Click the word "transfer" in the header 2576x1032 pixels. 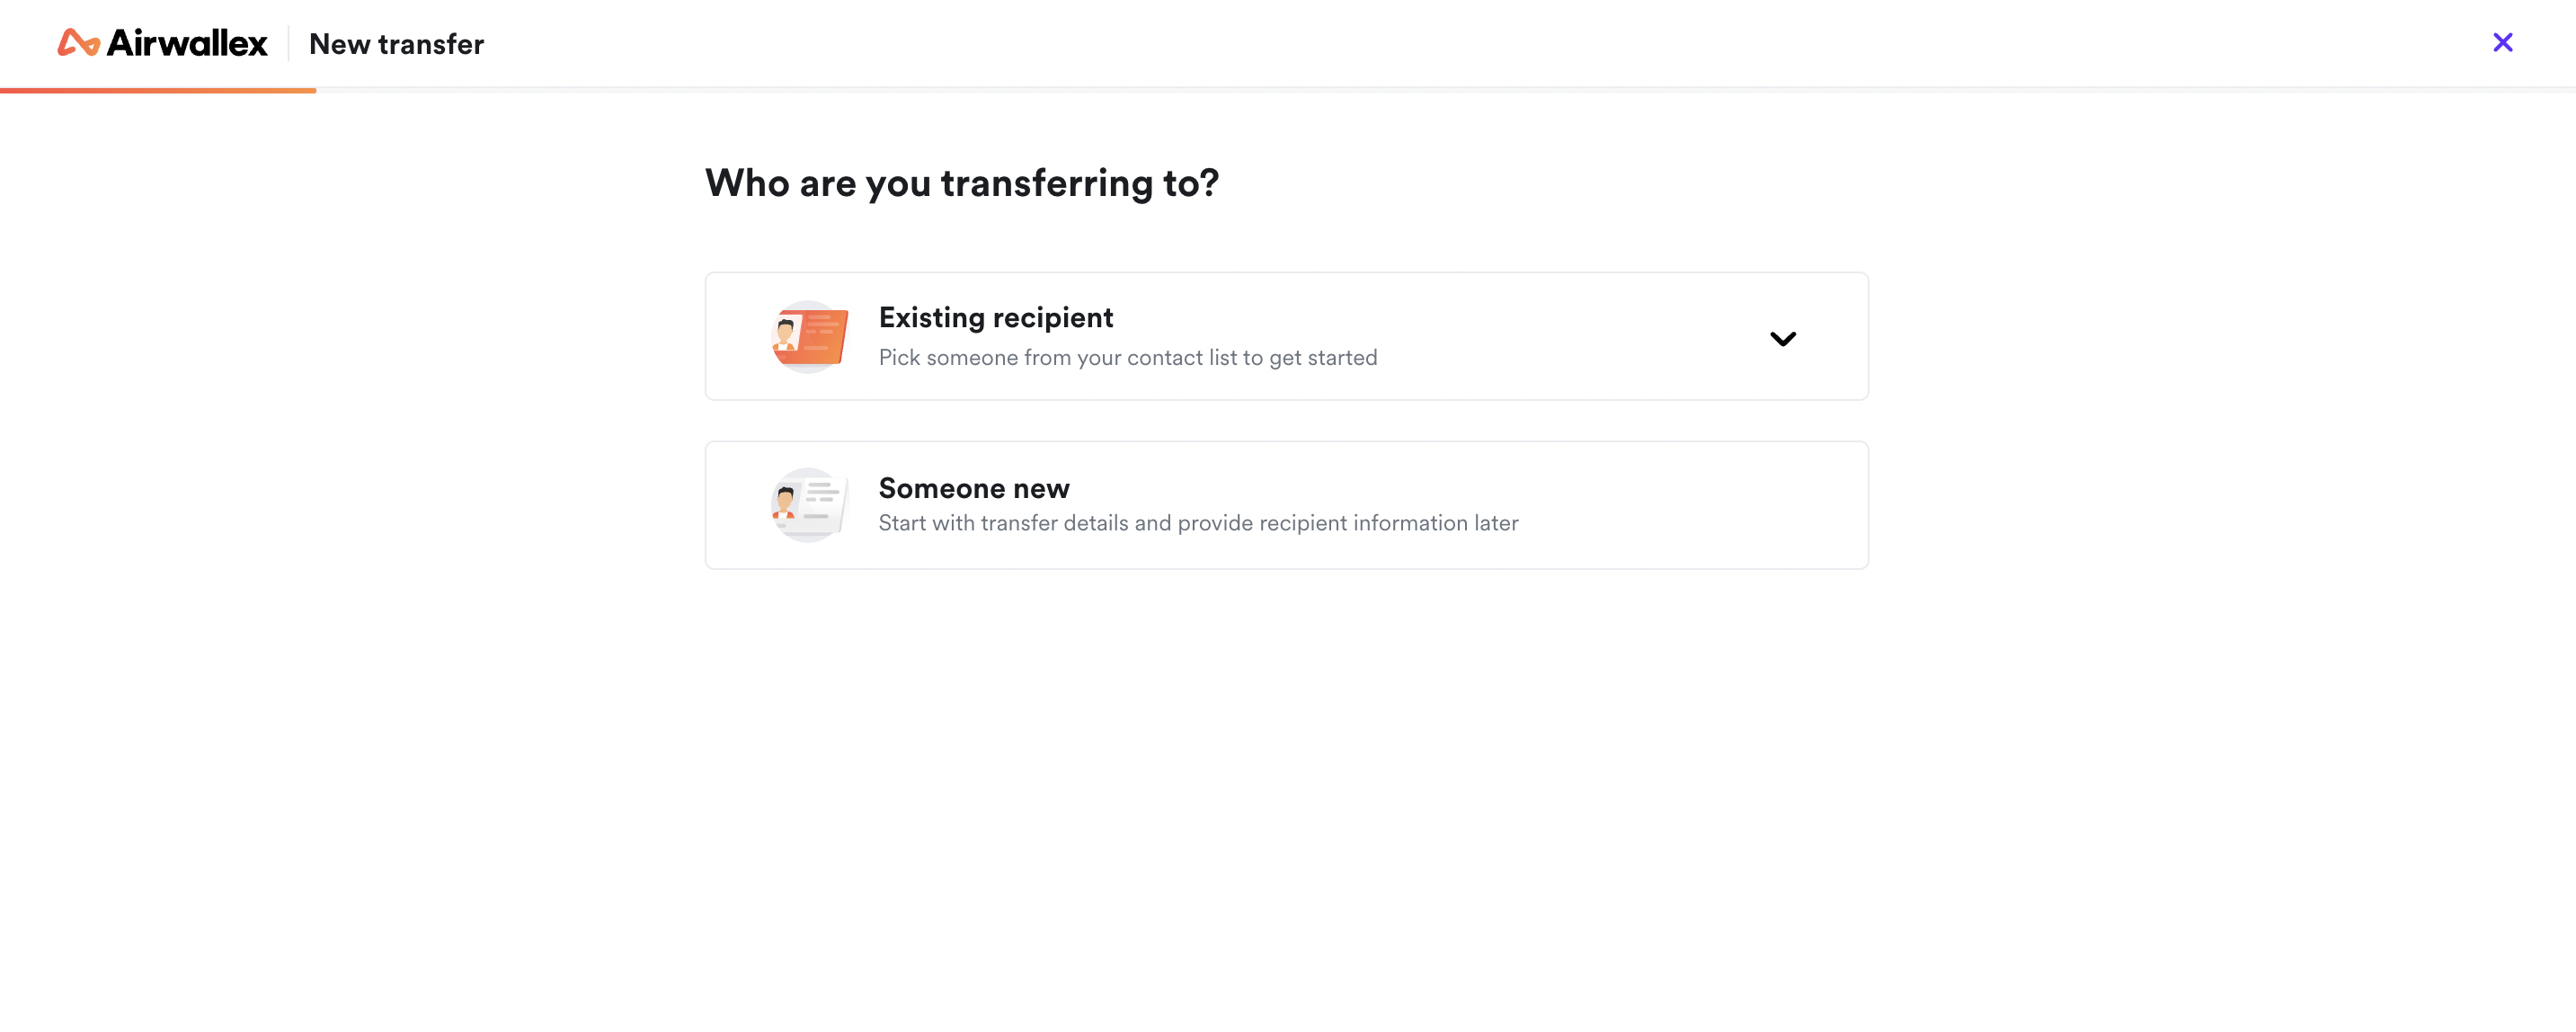(431, 44)
